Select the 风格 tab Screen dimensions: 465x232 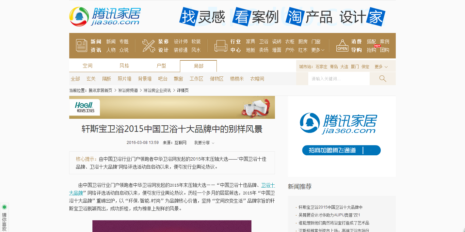124,66
